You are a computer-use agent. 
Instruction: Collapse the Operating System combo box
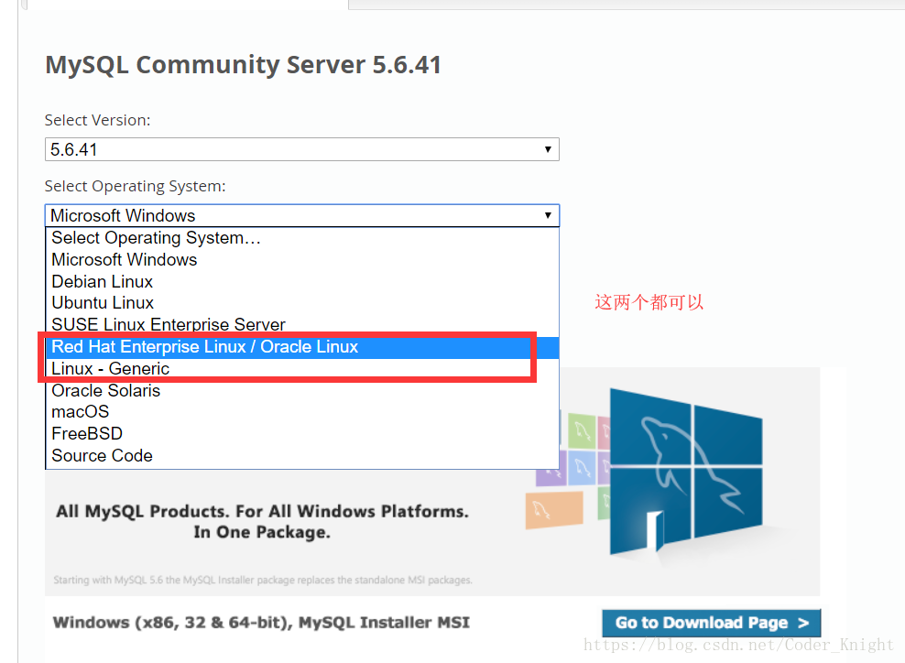tap(302, 215)
